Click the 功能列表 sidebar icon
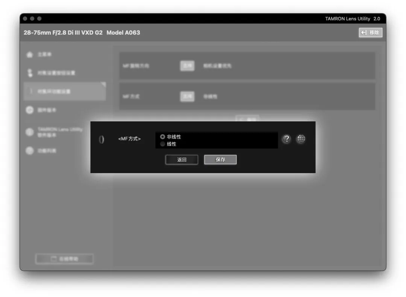 (x=29, y=151)
